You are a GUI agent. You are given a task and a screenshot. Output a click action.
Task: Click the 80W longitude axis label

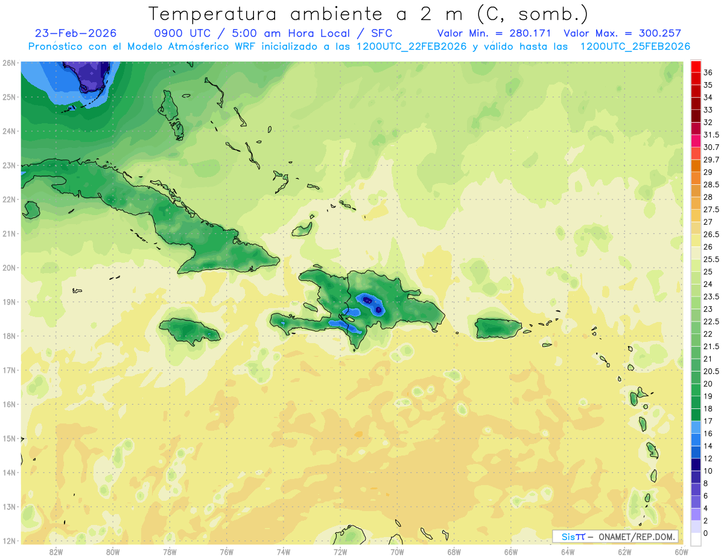tap(113, 552)
